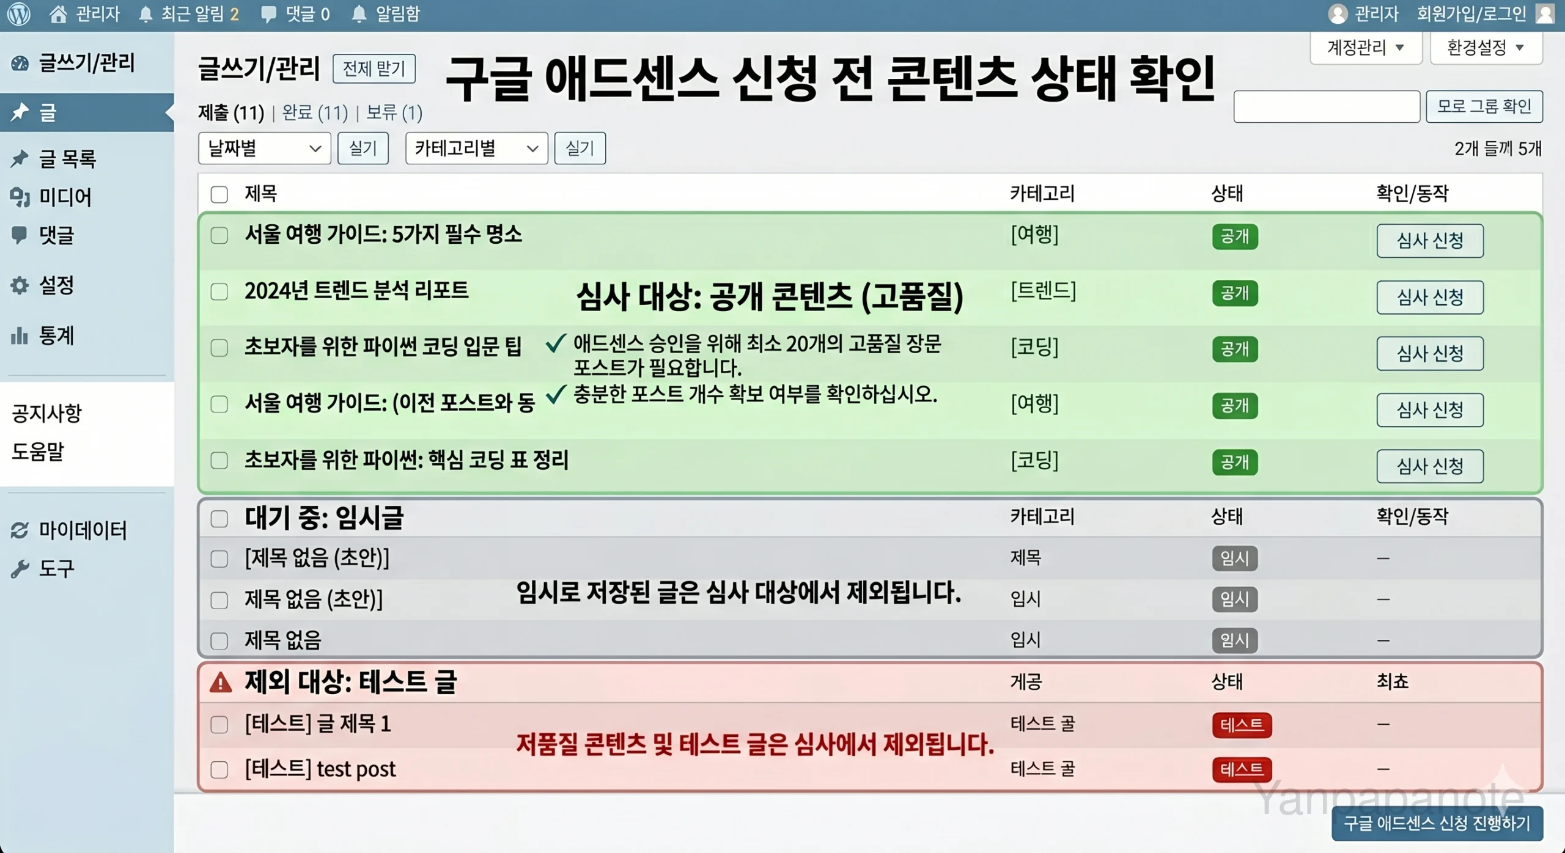Tick the checkbox in 대기 중: 임시글 header
Screen dimensions: 1565x853
[219, 519]
